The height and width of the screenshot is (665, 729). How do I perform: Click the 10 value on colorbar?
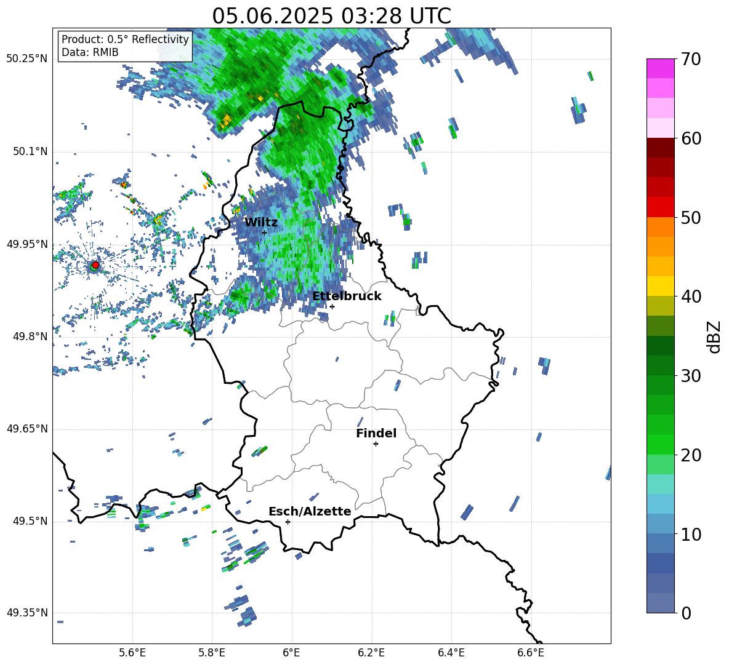pyautogui.click(x=691, y=535)
